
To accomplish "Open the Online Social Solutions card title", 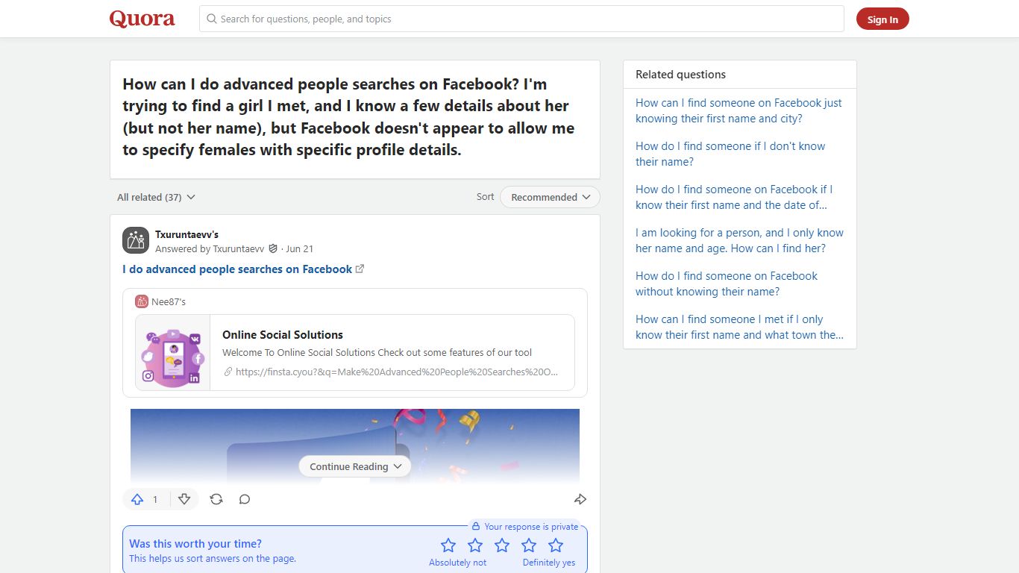I will tap(283, 335).
